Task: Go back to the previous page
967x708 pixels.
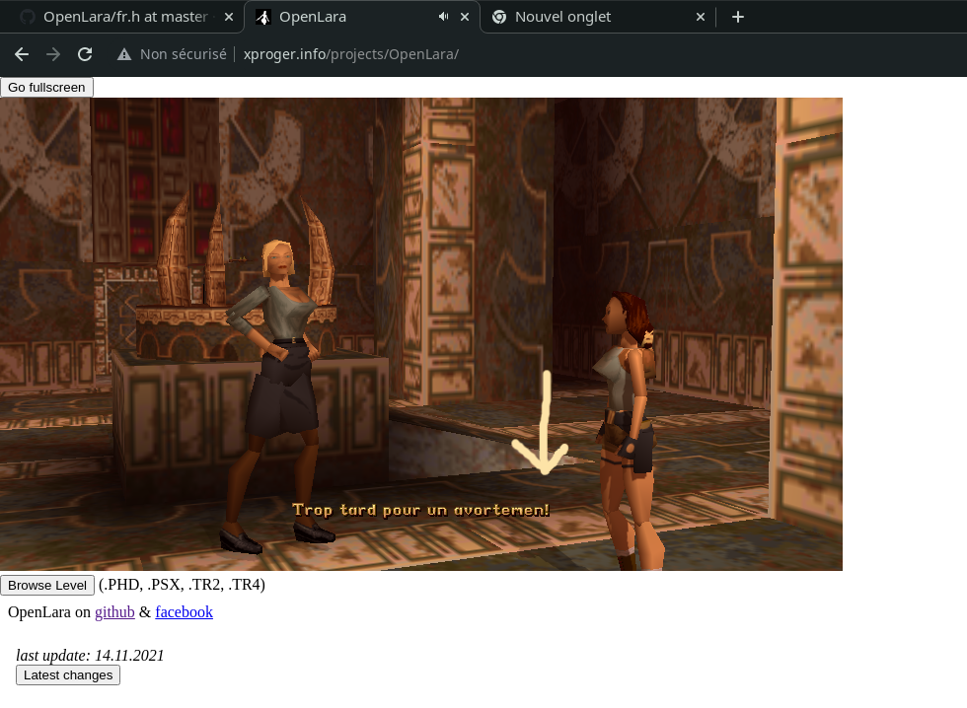Action: pos(22,54)
